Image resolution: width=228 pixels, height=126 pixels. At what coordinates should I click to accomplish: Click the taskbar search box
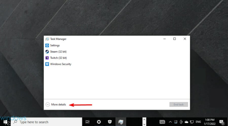(47, 122)
